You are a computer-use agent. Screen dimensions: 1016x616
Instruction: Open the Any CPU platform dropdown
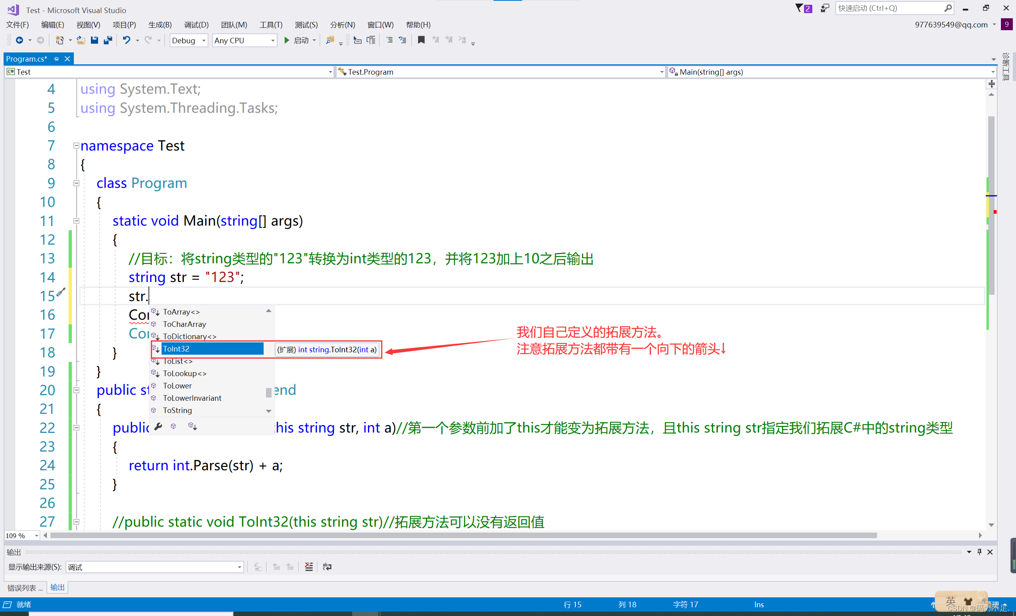(245, 41)
